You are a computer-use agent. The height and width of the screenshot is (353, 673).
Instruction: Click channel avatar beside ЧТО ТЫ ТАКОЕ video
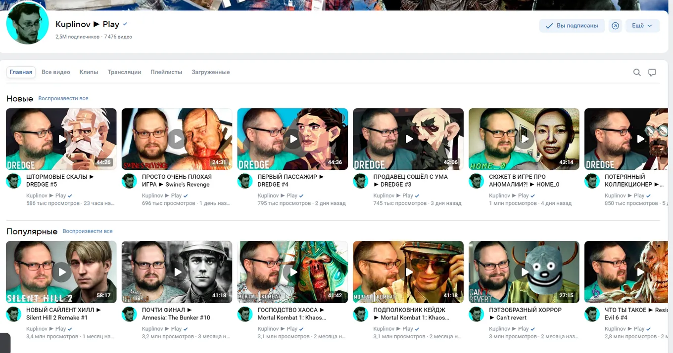pyautogui.click(x=592, y=314)
